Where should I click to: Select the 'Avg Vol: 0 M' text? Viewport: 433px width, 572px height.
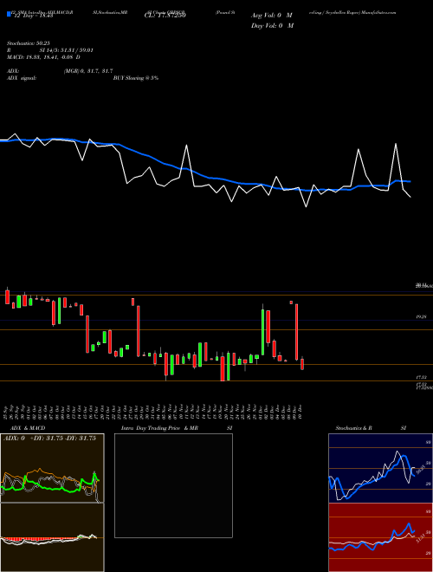[x=272, y=16]
